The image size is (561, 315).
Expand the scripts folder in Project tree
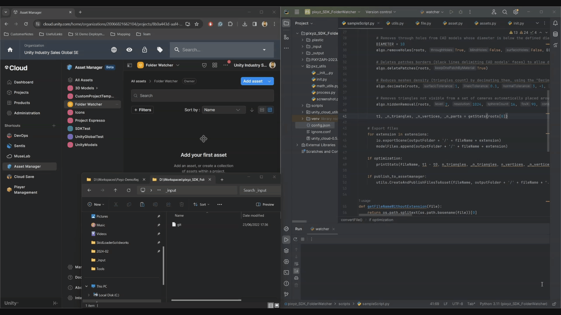point(303,106)
